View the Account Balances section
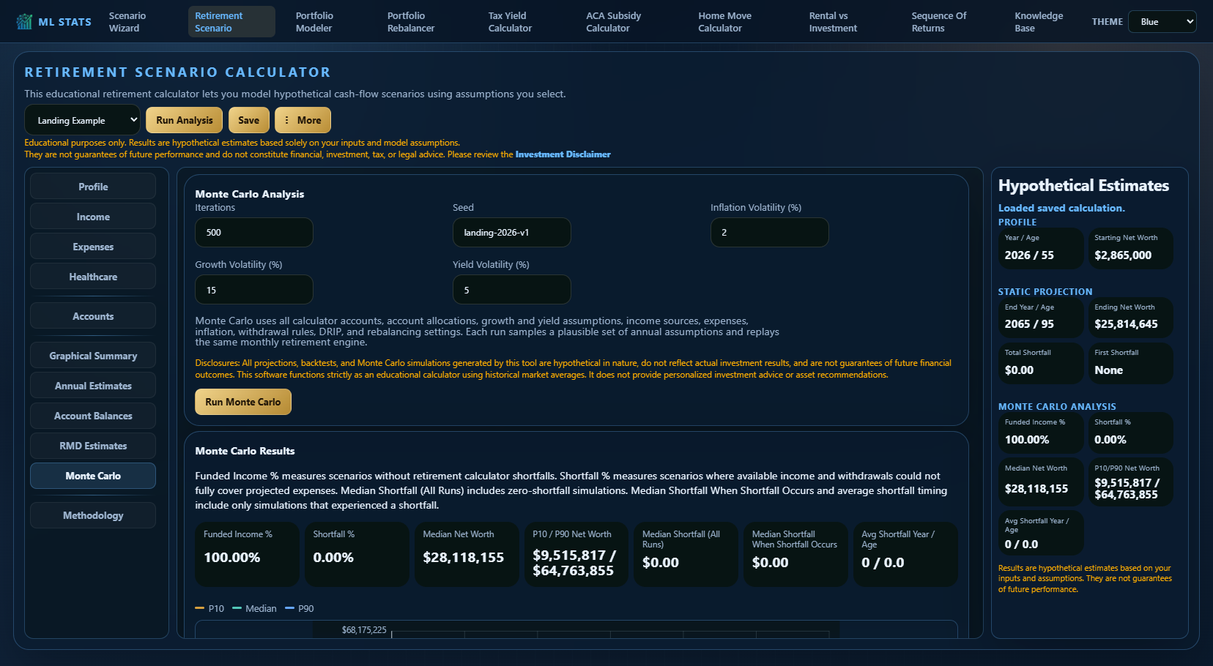 (x=93, y=416)
